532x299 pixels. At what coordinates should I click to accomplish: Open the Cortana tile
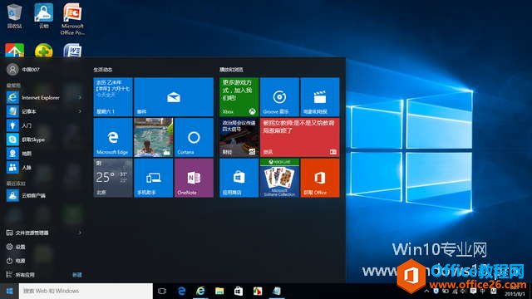194,137
